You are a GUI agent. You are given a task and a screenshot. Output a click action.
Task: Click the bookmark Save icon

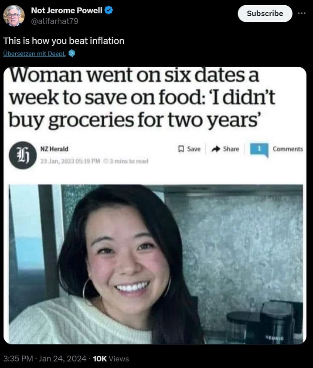[181, 149]
